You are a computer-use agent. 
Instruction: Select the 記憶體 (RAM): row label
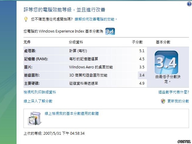(36, 59)
